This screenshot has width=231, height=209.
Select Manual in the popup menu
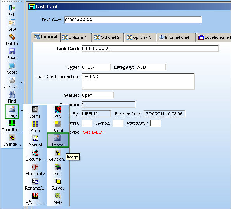point(35,141)
